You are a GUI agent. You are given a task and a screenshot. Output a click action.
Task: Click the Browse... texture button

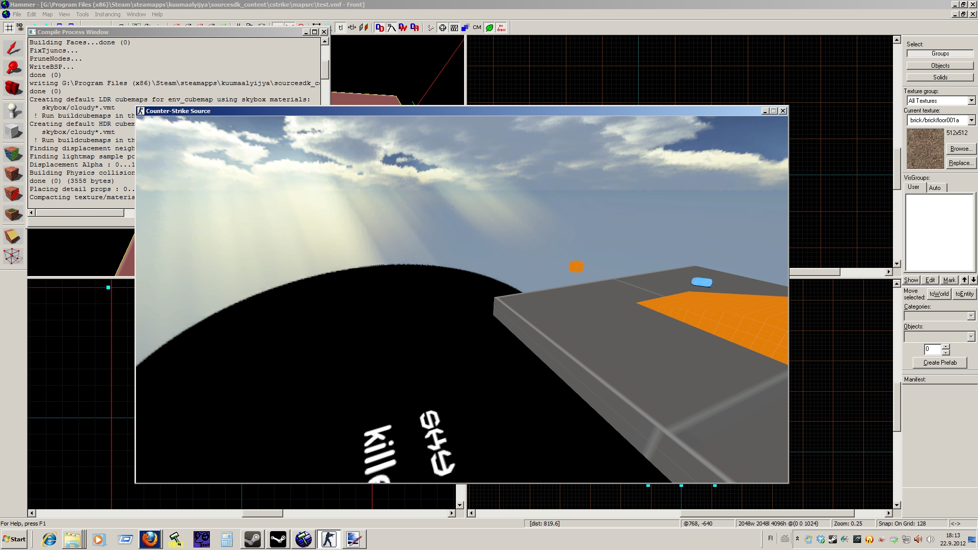[x=960, y=149]
